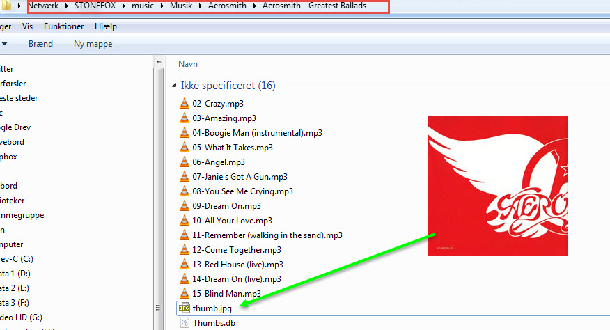Viewport: 610px width, 330px height.
Task: Select the file name thumb.jpg
Action: tap(212, 308)
